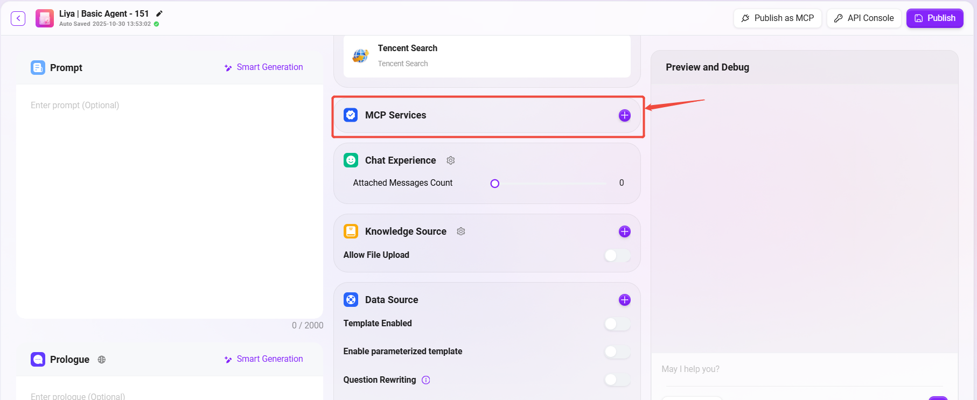The image size is (977, 400).
Task: Click the Prologue globe language icon
Action: click(102, 360)
